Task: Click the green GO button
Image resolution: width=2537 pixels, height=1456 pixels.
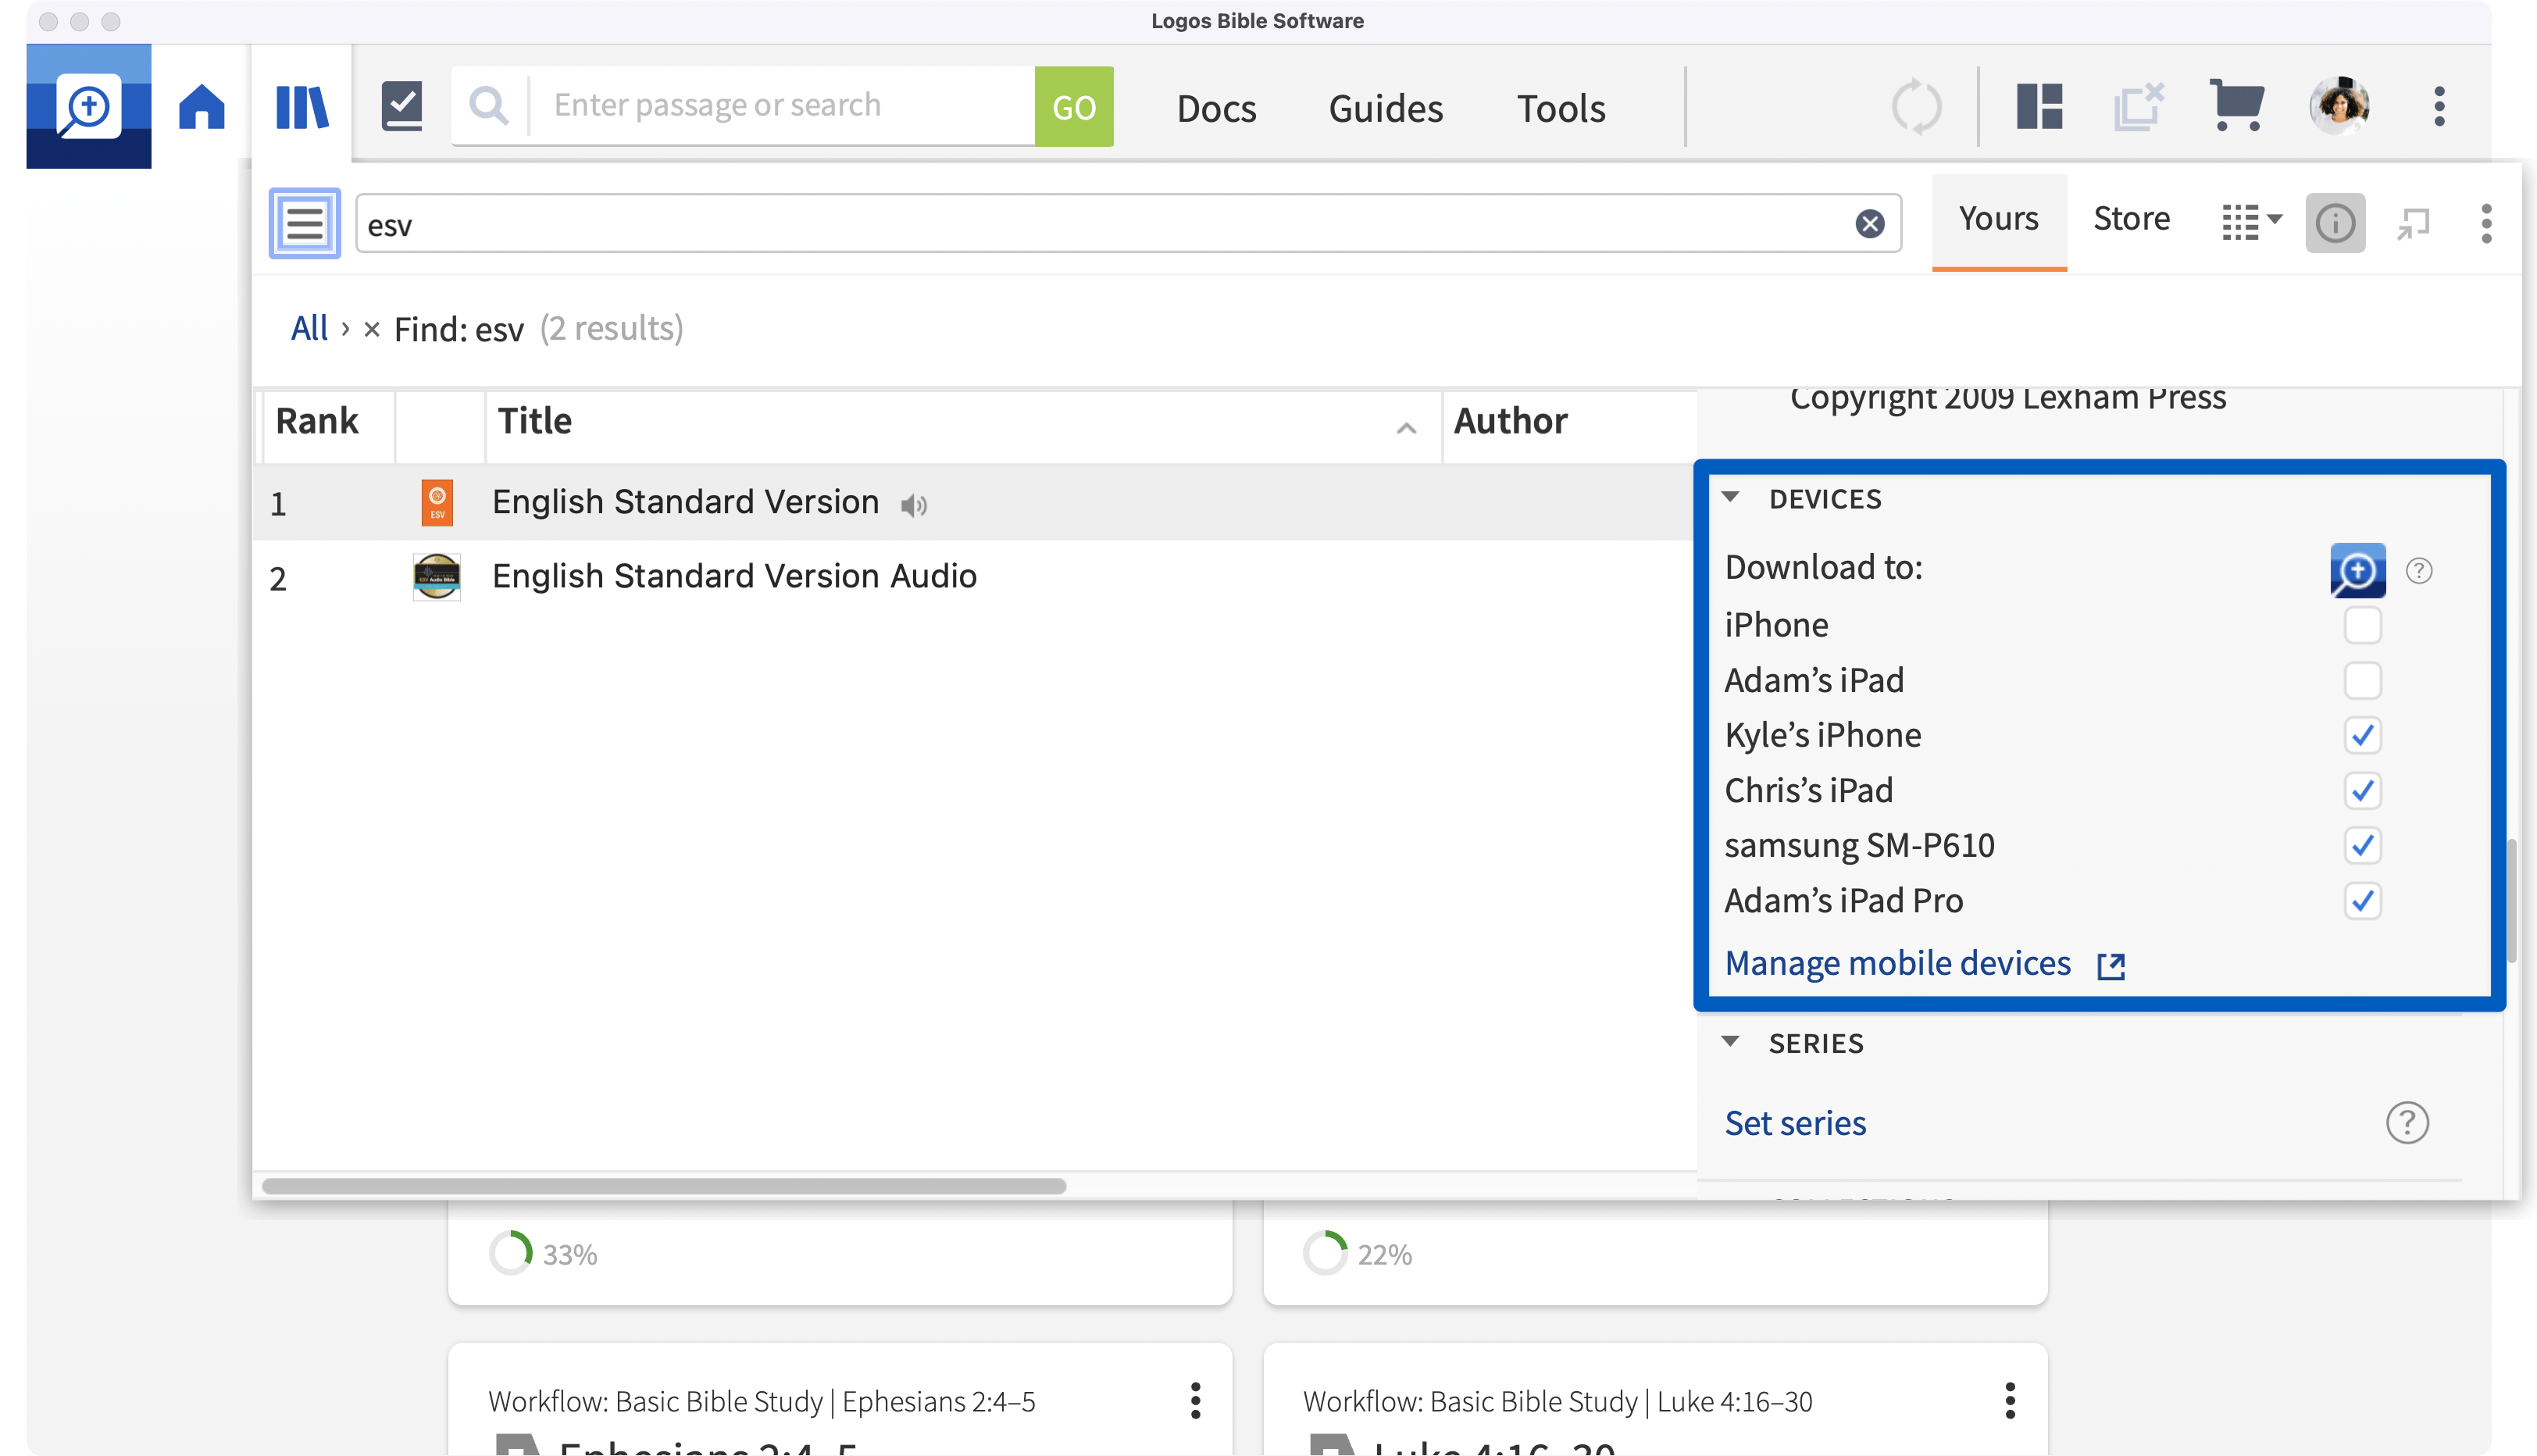Action: click(1073, 106)
